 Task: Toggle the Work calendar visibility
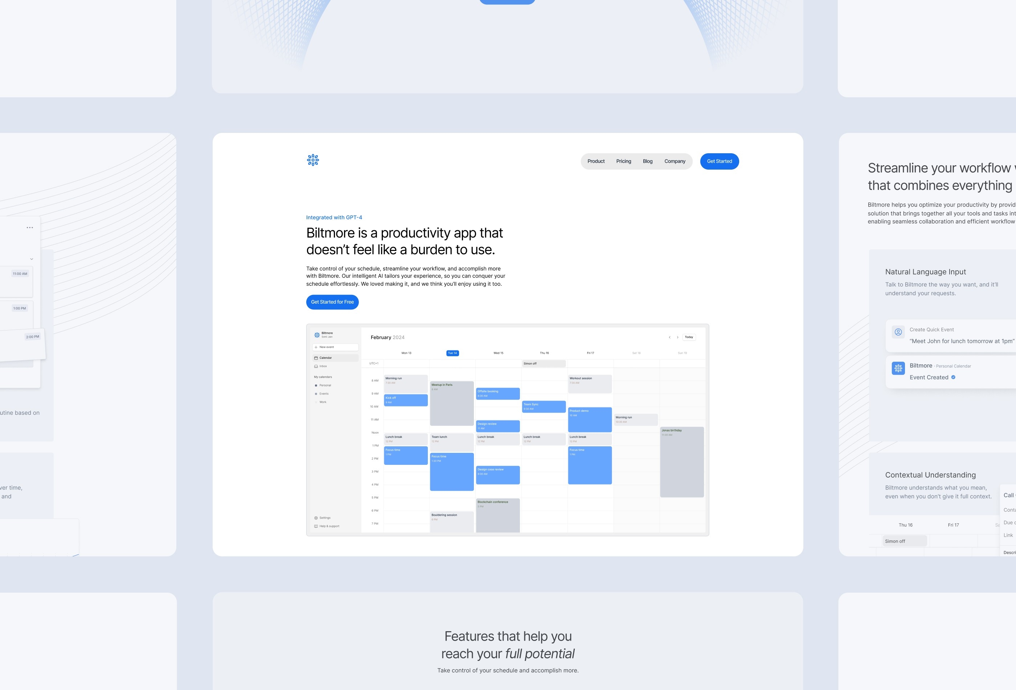(316, 402)
